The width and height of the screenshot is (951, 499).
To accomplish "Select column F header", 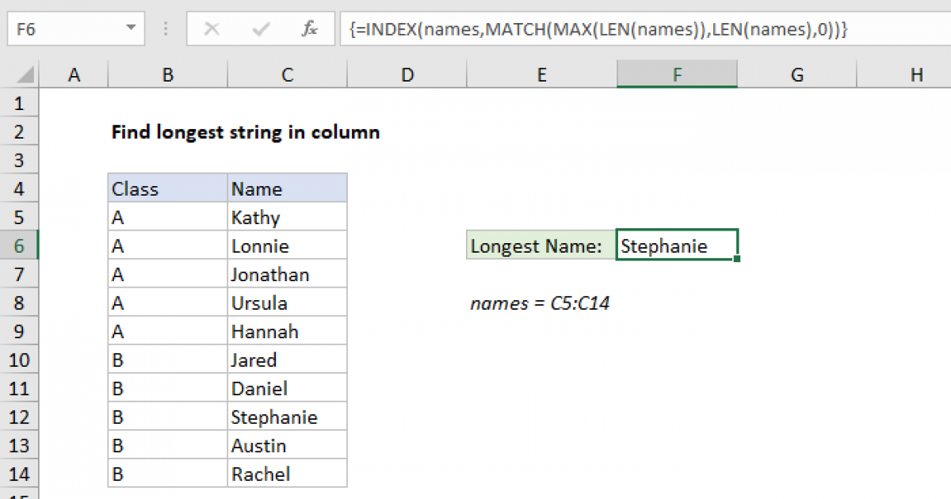I will point(677,74).
